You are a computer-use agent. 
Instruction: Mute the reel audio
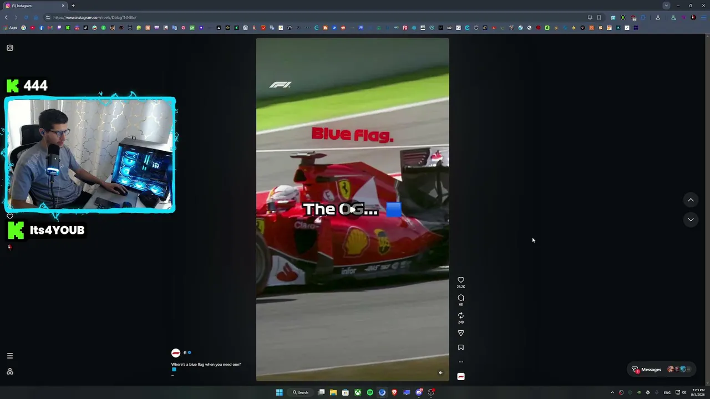pyautogui.click(x=440, y=372)
